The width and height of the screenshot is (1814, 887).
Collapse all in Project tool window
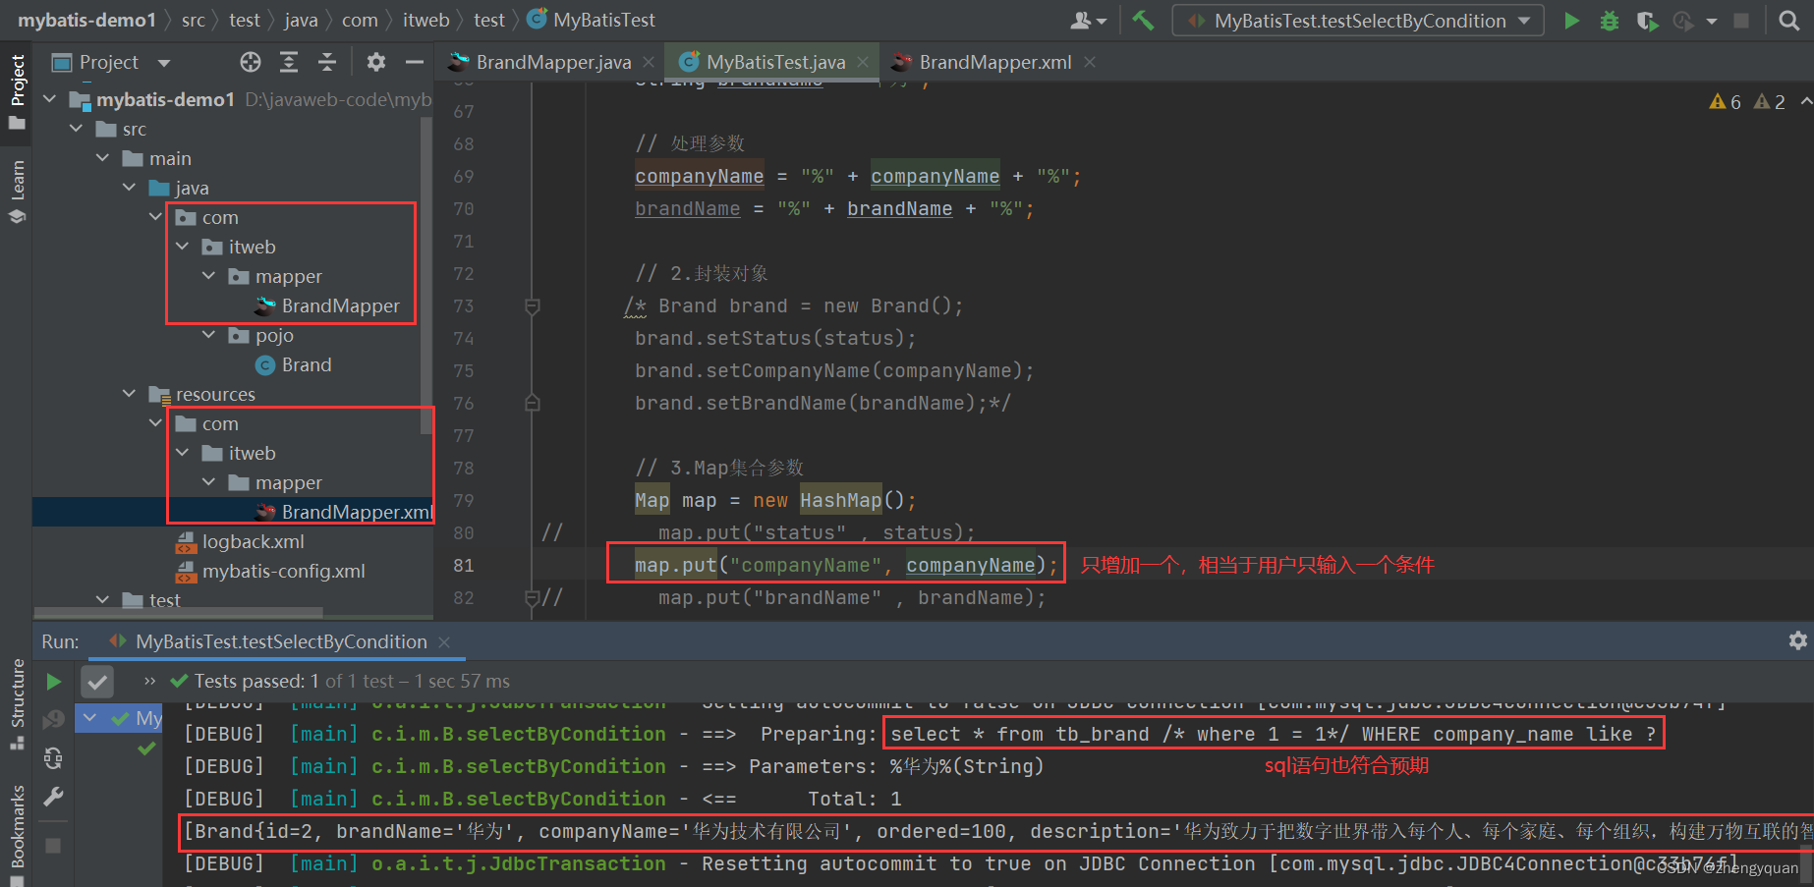(327, 62)
